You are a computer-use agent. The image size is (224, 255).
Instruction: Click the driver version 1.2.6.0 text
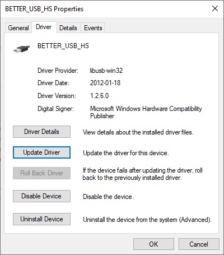(x=99, y=96)
